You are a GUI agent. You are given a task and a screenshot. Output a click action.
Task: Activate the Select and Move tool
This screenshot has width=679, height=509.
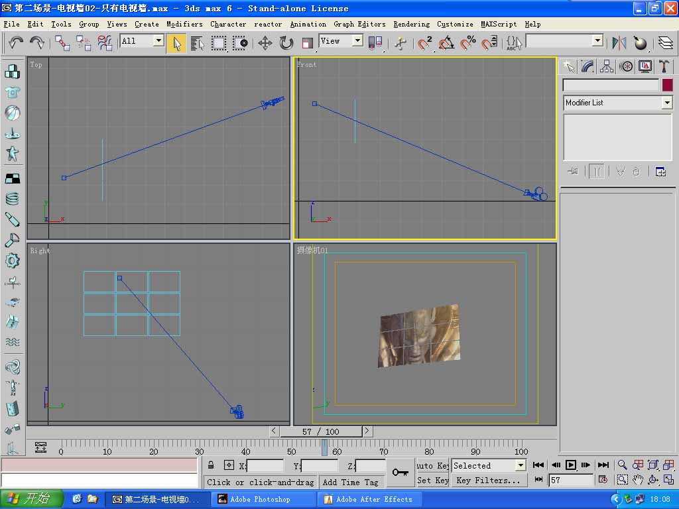click(x=265, y=43)
